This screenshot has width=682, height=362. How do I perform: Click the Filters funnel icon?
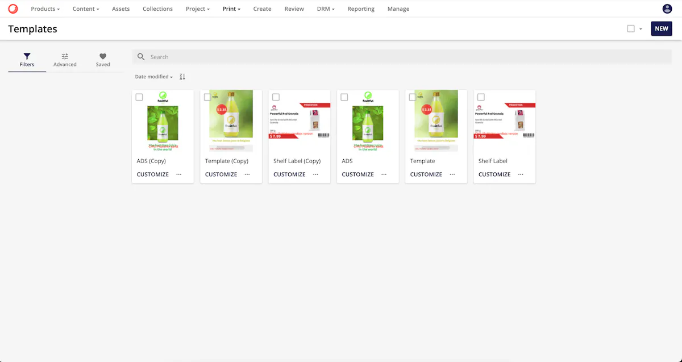[x=27, y=56]
